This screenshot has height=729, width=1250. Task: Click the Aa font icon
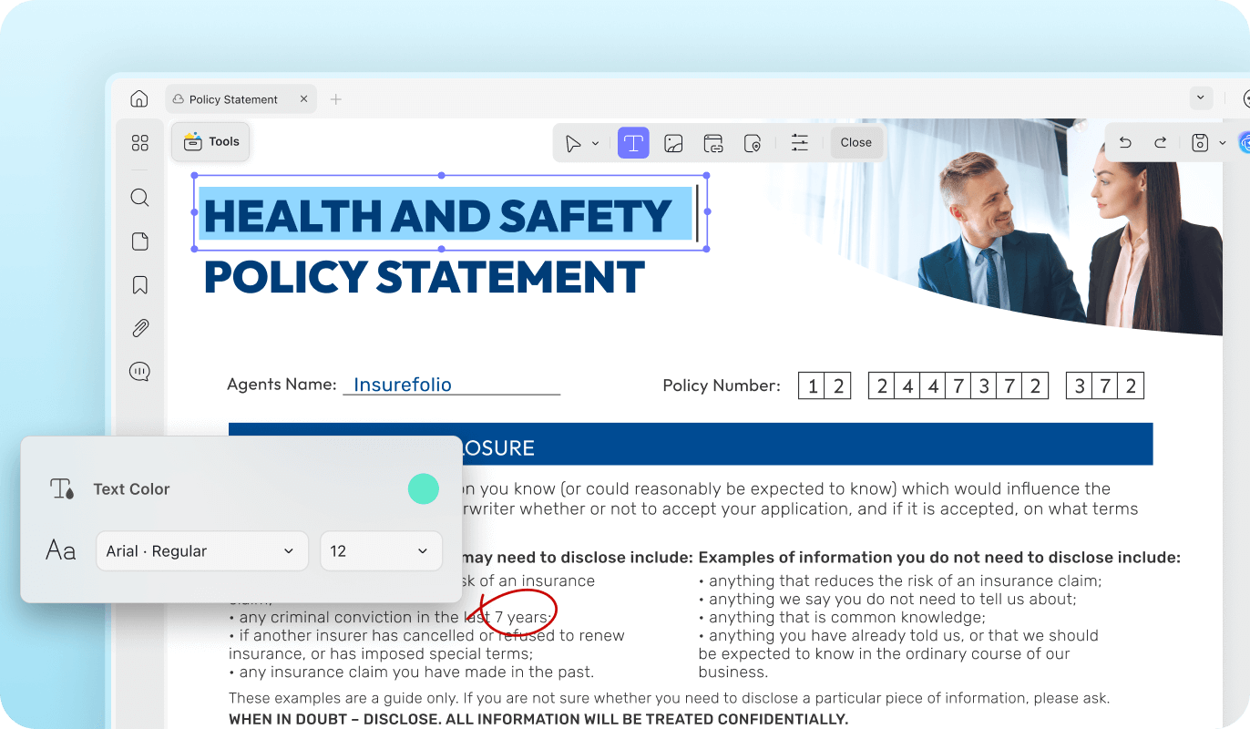[61, 551]
